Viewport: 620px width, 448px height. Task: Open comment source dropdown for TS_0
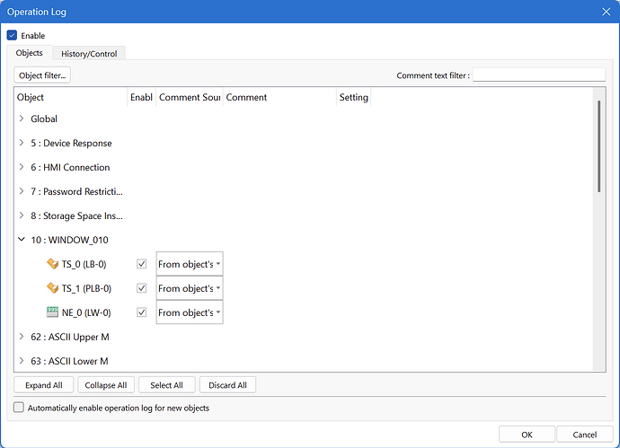pyautogui.click(x=190, y=264)
